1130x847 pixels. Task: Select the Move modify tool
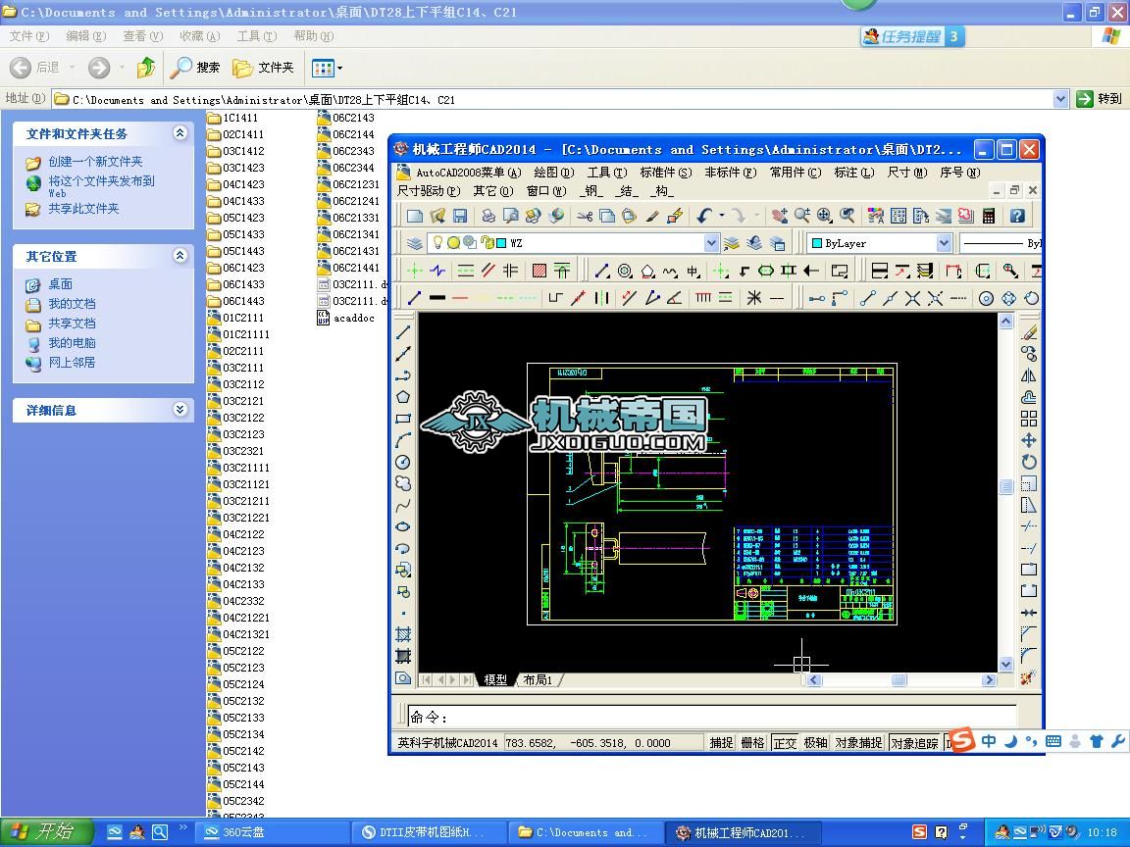(1029, 440)
